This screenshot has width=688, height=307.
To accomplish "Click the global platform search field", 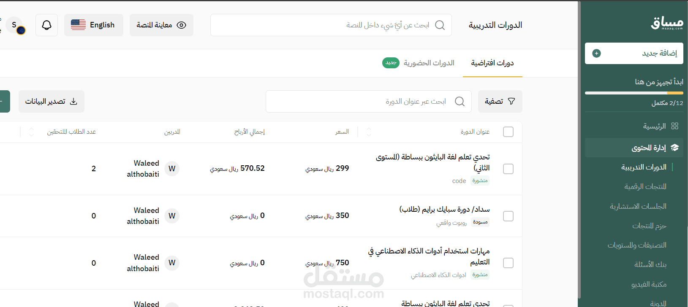I will point(331,25).
